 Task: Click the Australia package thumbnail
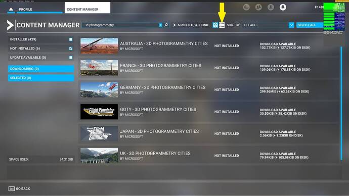[x=99, y=46]
